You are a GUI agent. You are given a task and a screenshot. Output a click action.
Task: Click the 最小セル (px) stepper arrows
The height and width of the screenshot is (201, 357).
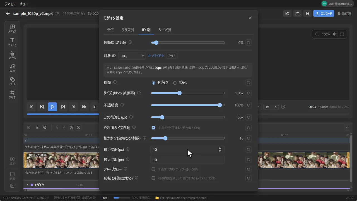pos(220,150)
